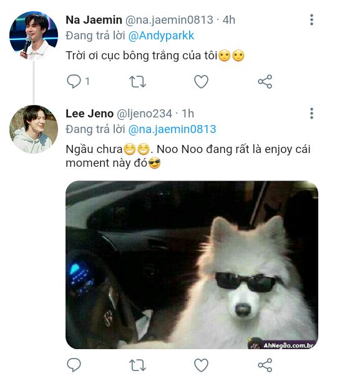
Task: Open Na Jaemin display name
Action: click(94, 20)
